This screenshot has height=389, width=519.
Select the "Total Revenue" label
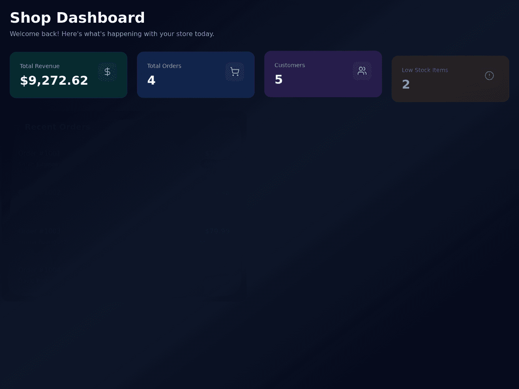[x=40, y=66]
